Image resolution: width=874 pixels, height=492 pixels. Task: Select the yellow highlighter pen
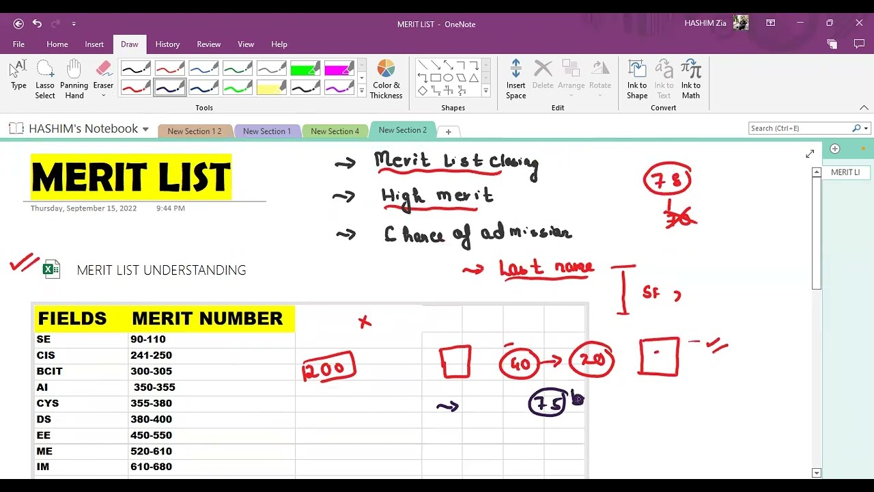(x=271, y=88)
